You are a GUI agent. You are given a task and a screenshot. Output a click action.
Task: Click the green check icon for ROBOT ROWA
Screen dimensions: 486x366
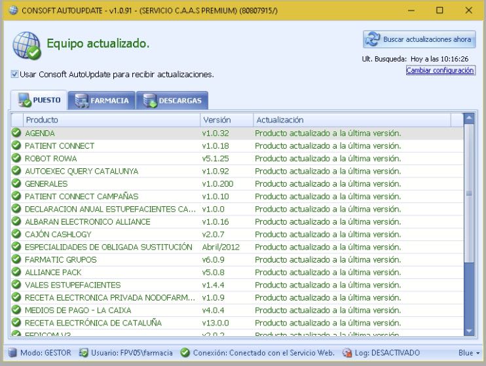pos(16,158)
